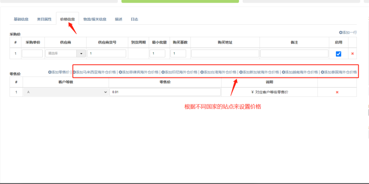Click 添加新加坡海外仓价格
369x184 pixels.
(259, 72)
